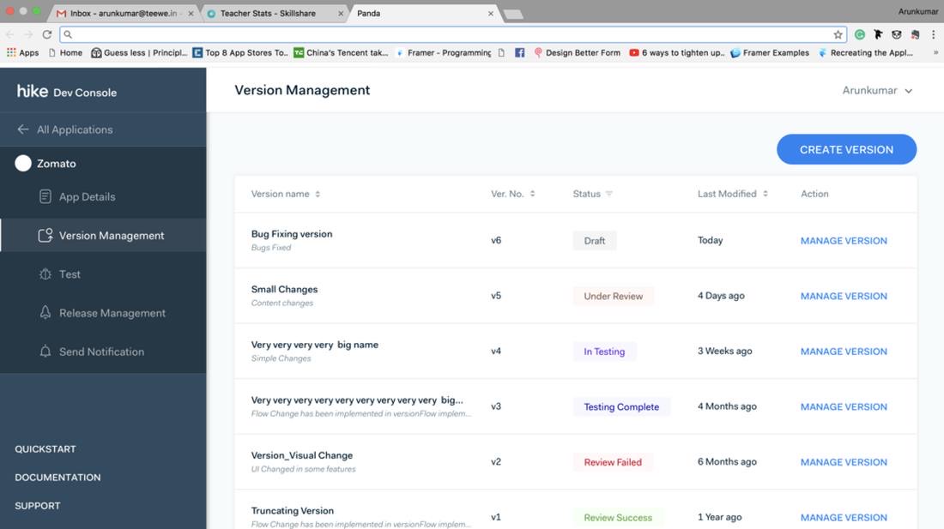Open Version Management in sidebar

click(x=104, y=235)
